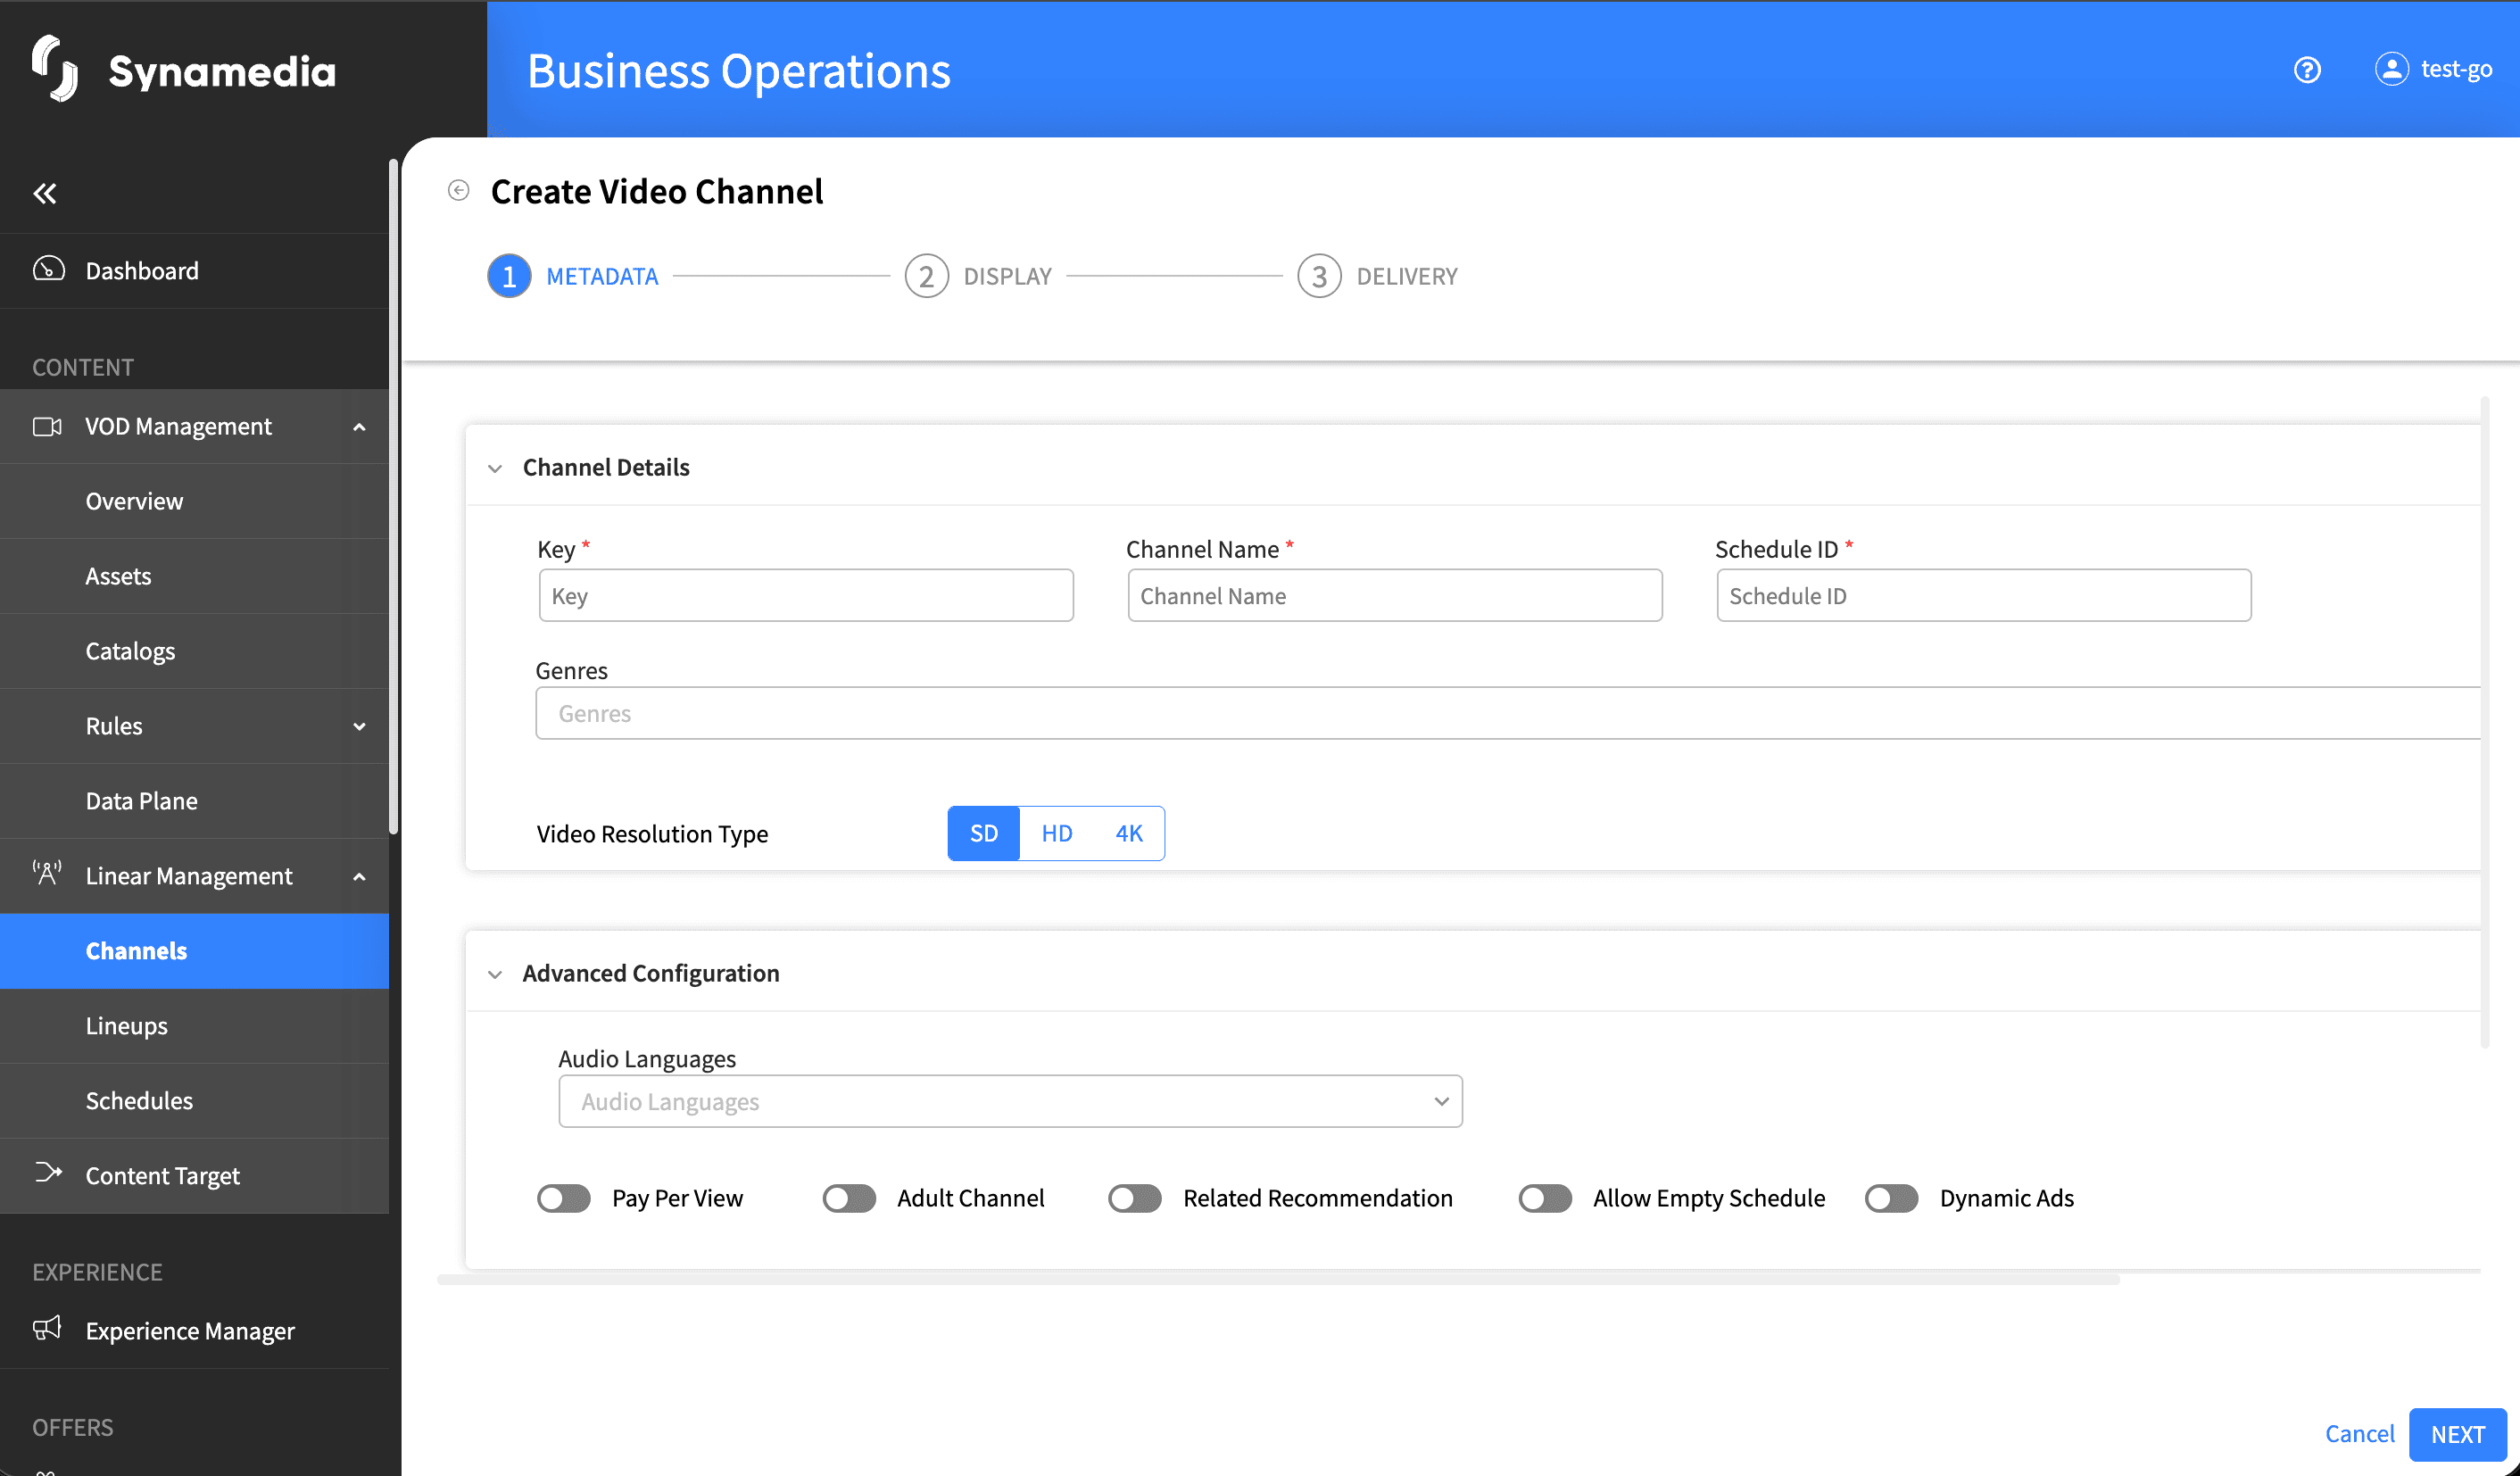Switch to the DELIVERY step label
2520x1476 pixels.
(x=1406, y=276)
